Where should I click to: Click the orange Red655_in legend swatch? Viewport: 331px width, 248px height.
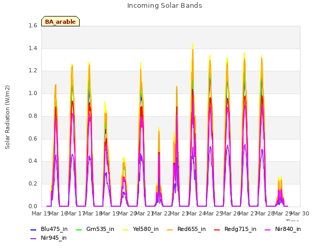(x=170, y=230)
